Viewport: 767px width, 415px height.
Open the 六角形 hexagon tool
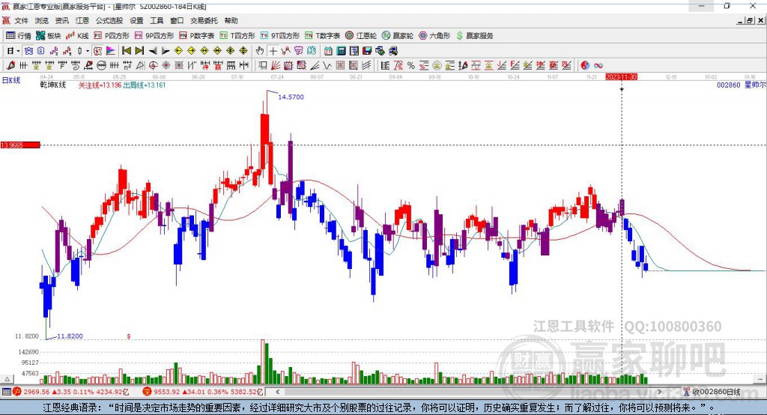[434, 36]
